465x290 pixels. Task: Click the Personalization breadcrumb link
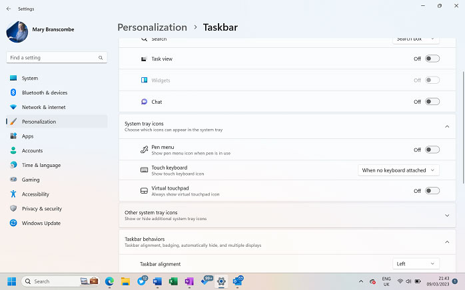[152, 27]
